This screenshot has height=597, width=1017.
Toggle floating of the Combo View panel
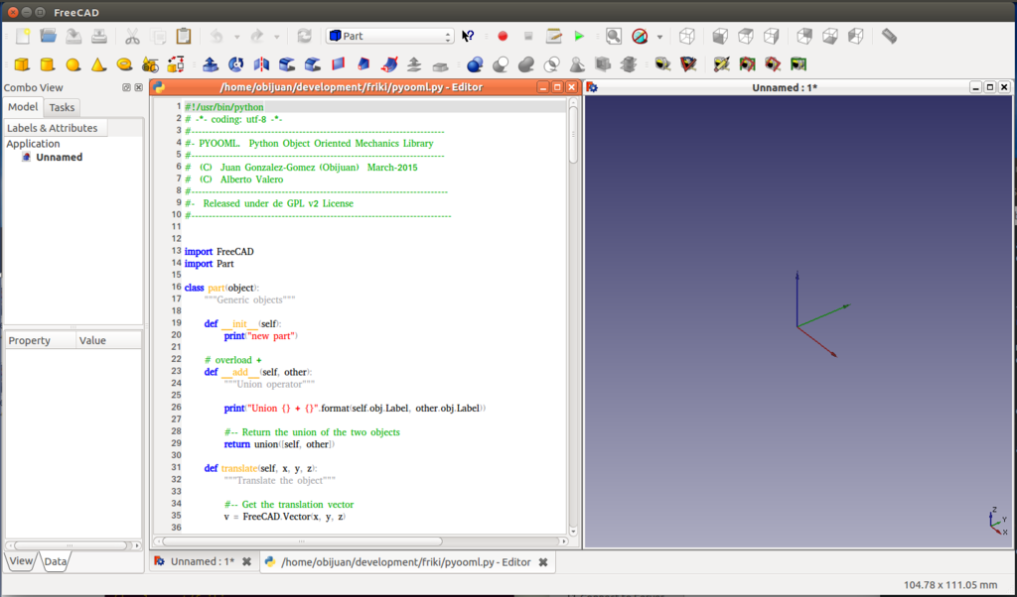pos(126,87)
